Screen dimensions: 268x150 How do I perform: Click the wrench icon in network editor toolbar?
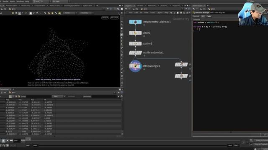click(x=171, y=13)
